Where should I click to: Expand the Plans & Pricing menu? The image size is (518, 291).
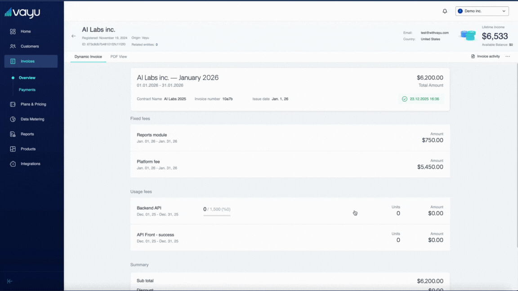[33, 104]
